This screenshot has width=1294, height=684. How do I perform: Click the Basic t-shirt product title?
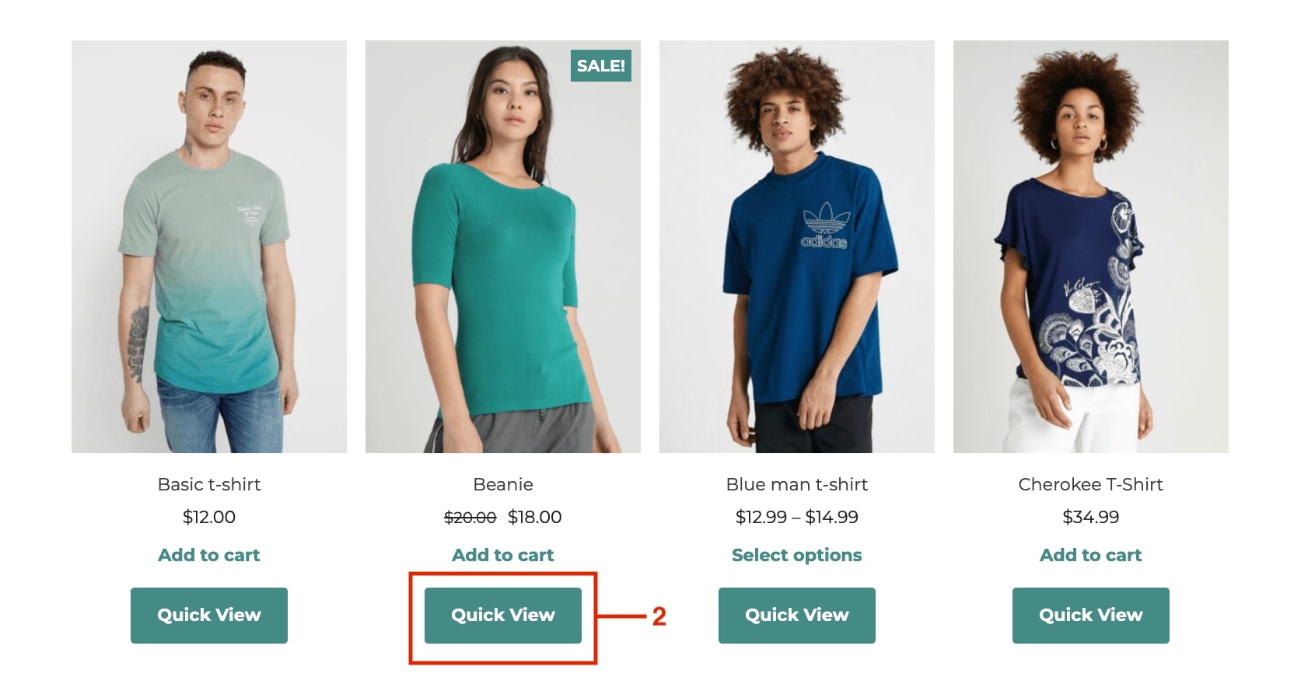tap(209, 484)
